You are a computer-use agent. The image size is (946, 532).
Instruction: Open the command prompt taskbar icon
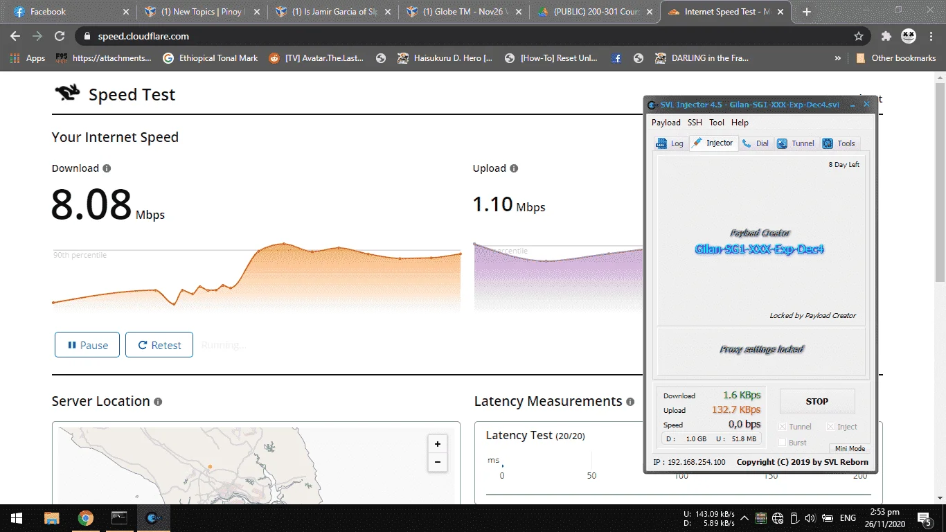[120, 518]
